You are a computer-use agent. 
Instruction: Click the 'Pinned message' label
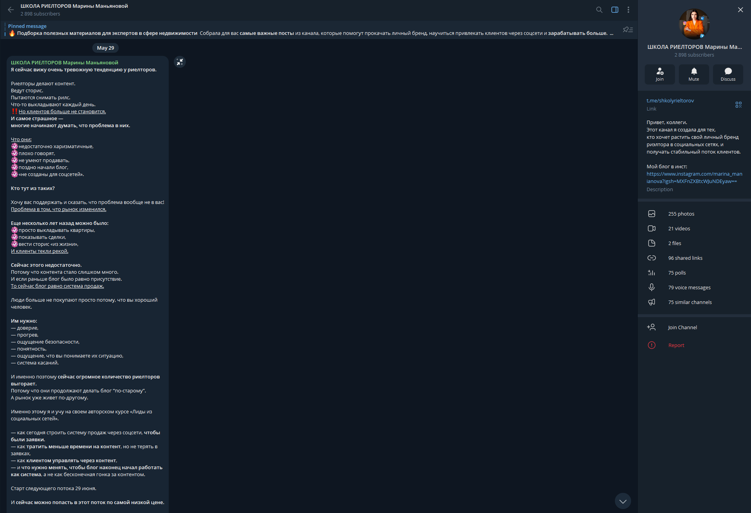point(27,26)
